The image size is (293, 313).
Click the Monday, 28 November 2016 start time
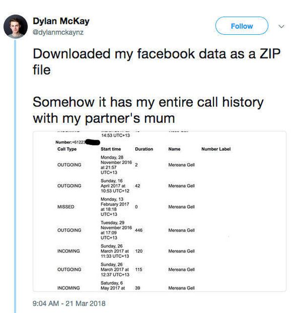click(x=116, y=165)
